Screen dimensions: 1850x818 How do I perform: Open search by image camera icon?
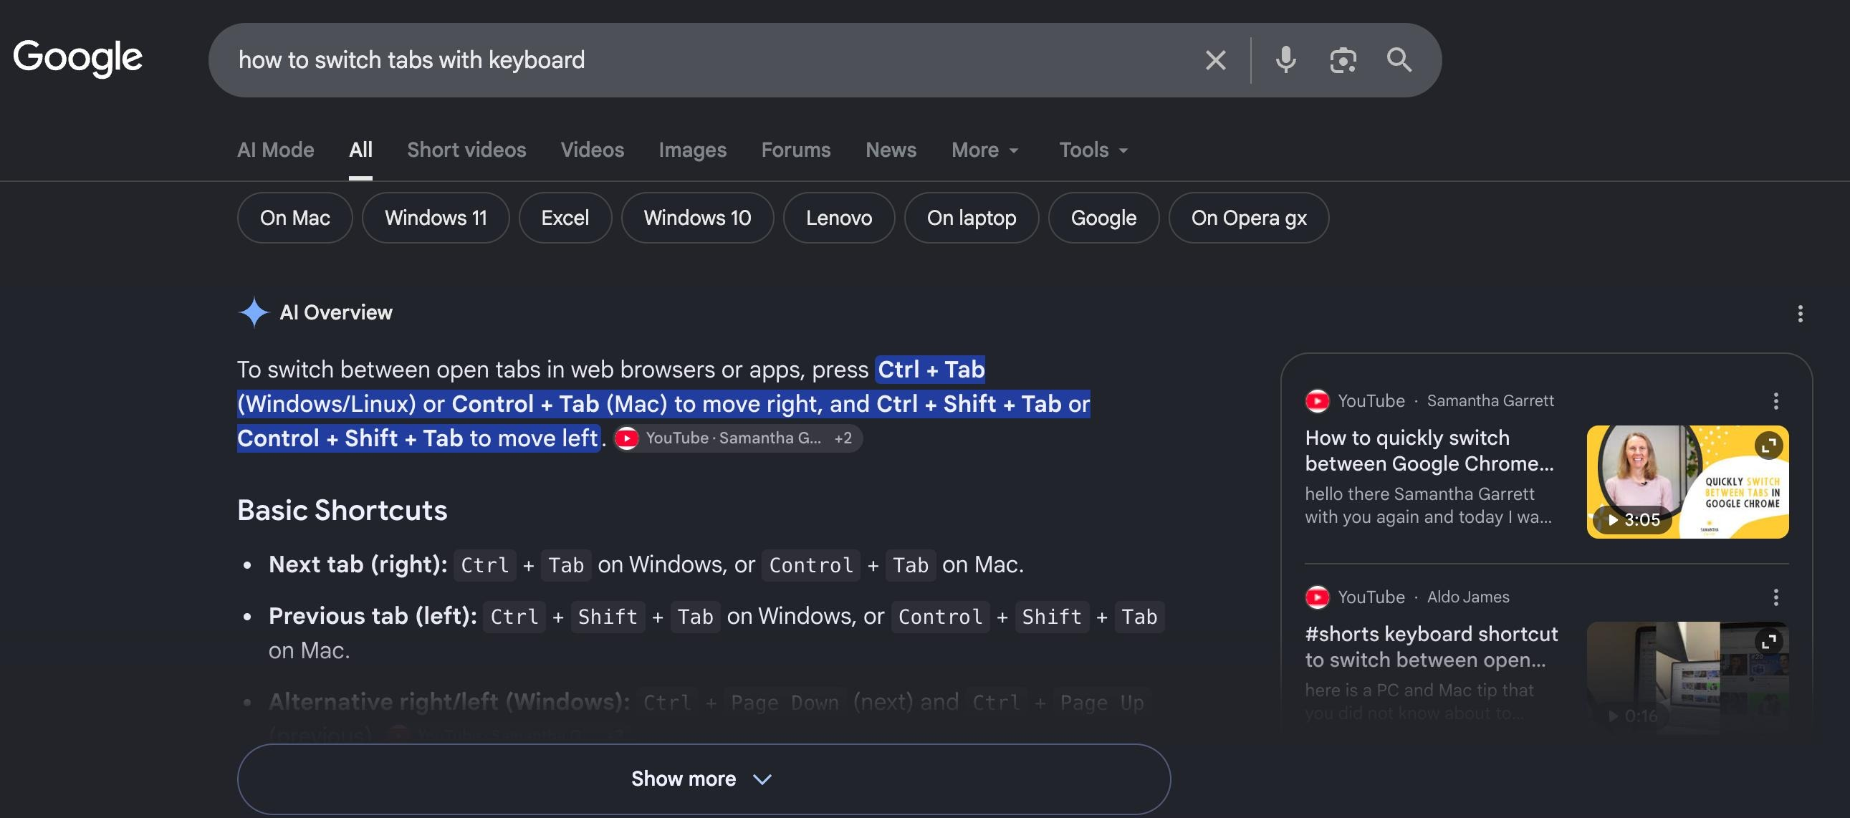1342,60
